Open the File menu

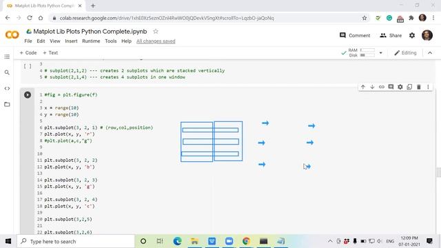pyautogui.click(x=28, y=41)
